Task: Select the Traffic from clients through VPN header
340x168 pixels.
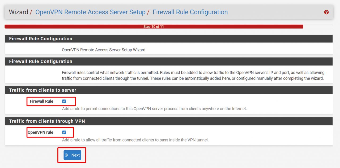Action: (47, 121)
